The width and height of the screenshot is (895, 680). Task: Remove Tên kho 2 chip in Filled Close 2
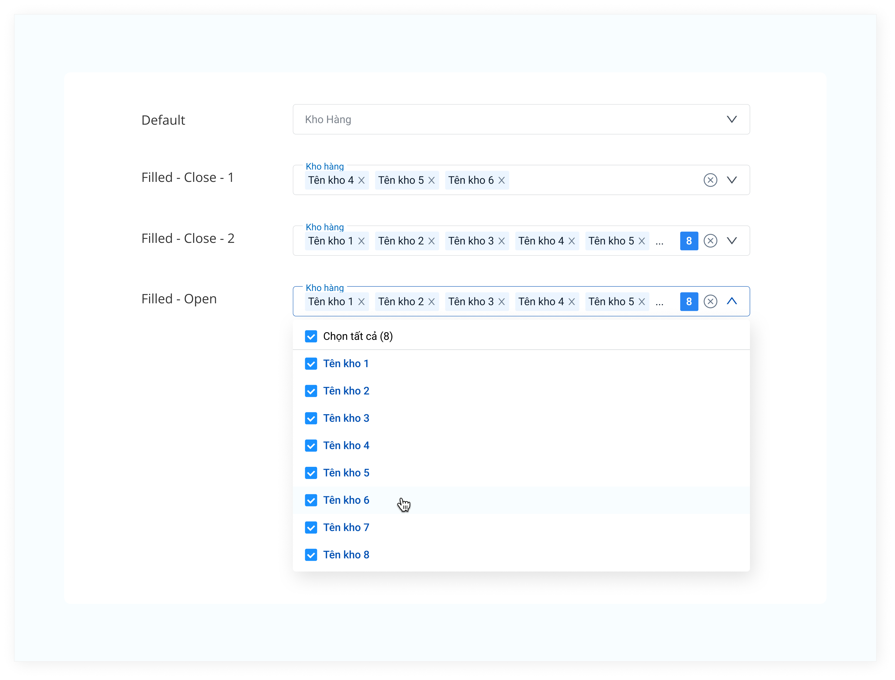tap(431, 241)
